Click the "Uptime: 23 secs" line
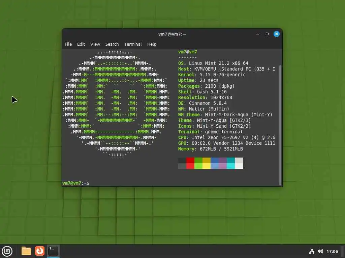Viewport: 345px width, 258px height. pyautogui.click(x=198, y=81)
